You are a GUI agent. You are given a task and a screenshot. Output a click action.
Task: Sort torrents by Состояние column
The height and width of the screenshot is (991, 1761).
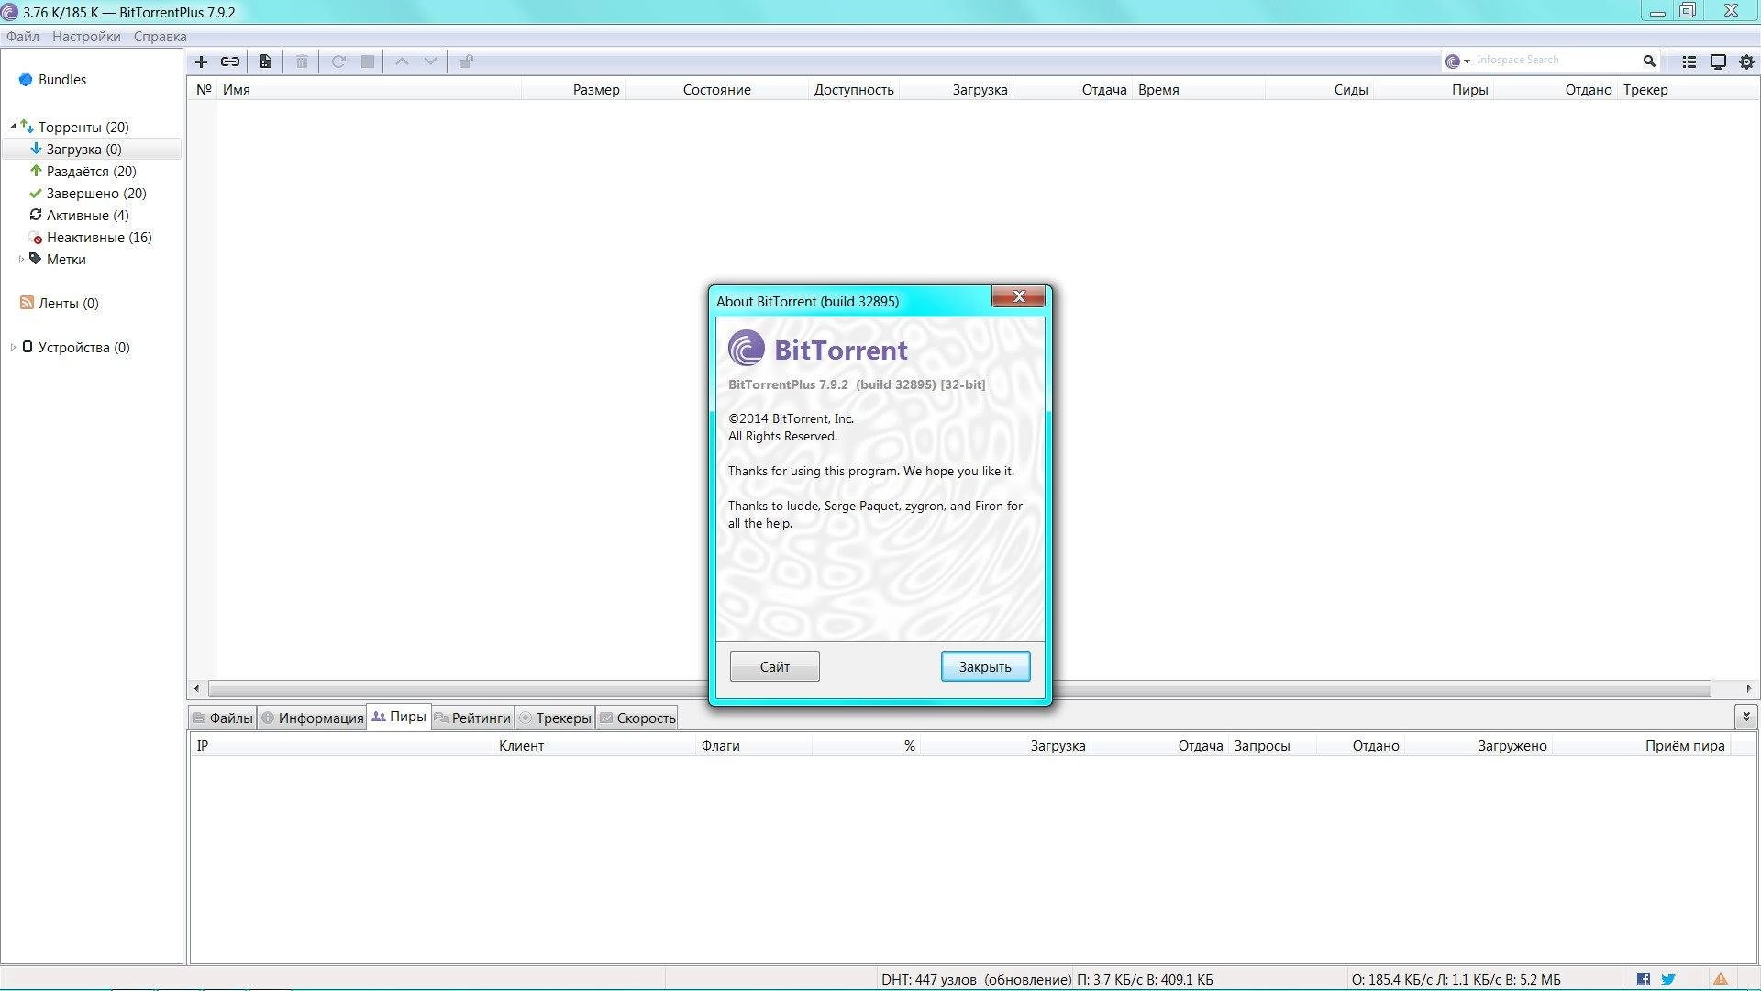pyautogui.click(x=717, y=90)
